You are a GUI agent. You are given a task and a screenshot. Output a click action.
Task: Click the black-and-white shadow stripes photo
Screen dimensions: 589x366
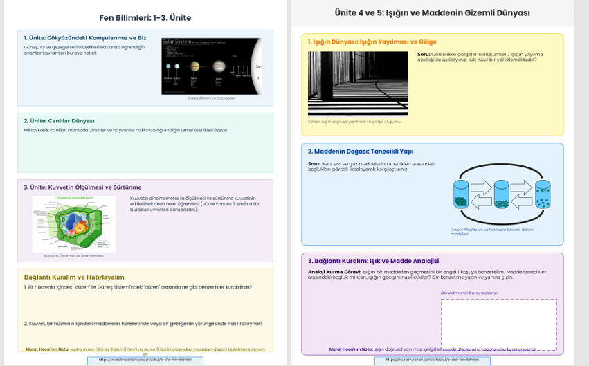click(x=357, y=83)
